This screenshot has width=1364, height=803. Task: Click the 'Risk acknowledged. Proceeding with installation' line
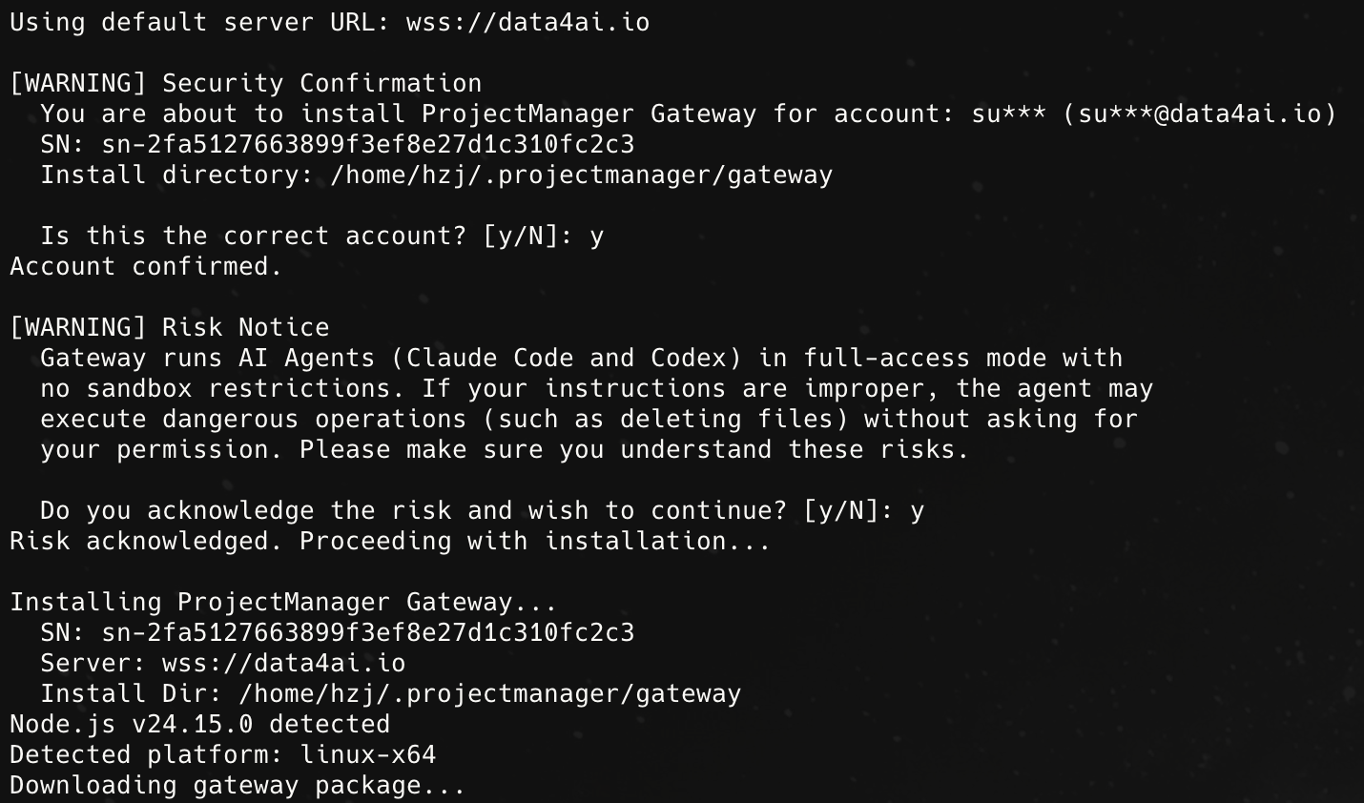[x=390, y=541]
